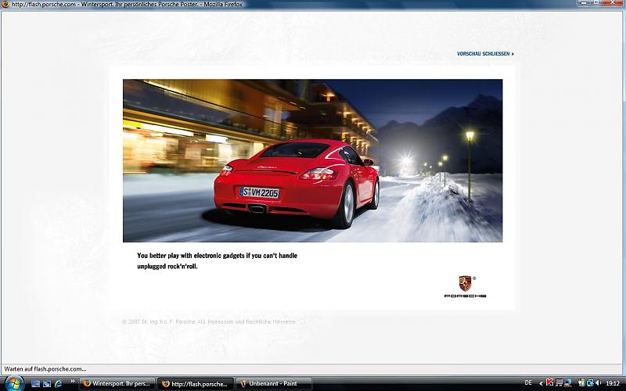
Task: Switch to the Unbenannt - Paint taskbar window
Action: [x=273, y=384]
